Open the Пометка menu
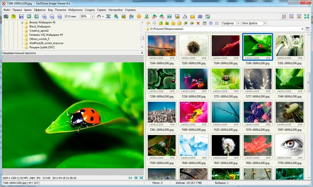 point(60,10)
